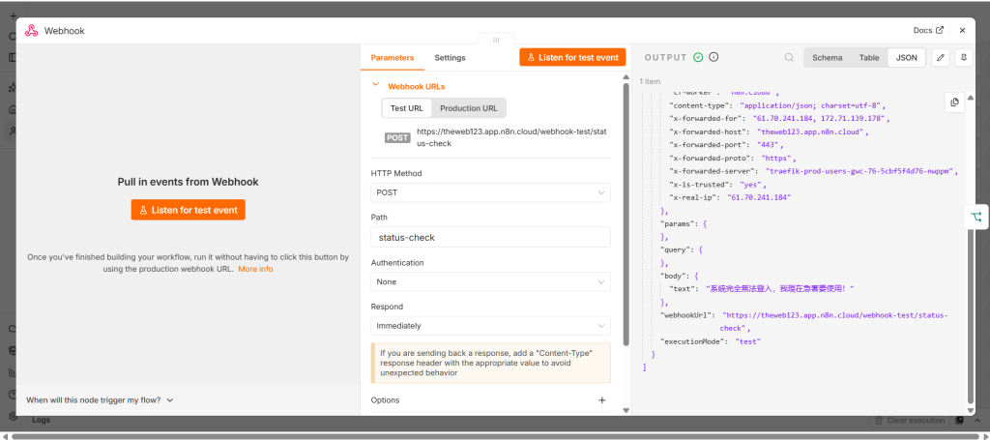Copy JSON output with copy icon
The width and height of the screenshot is (990, 440).
tap(954, 103)
